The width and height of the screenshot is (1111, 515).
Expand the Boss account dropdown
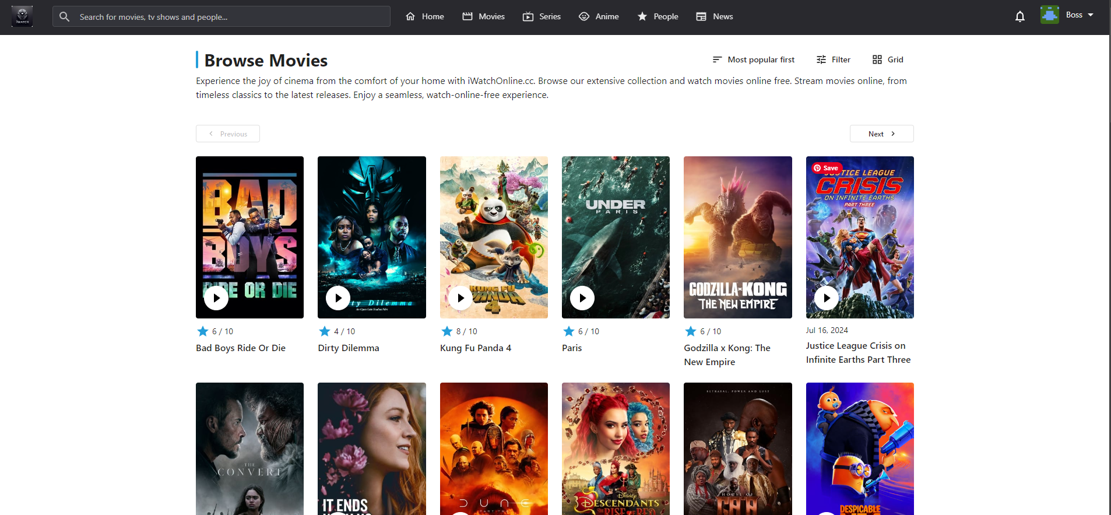(x=1091, y=15)
